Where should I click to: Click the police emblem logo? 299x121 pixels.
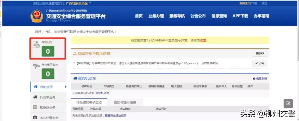point(37,16)
